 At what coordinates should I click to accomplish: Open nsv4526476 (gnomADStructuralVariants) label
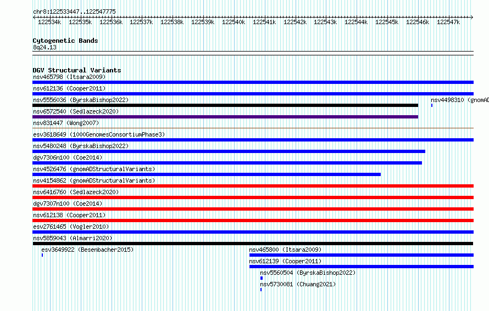(x=94, y=169)
